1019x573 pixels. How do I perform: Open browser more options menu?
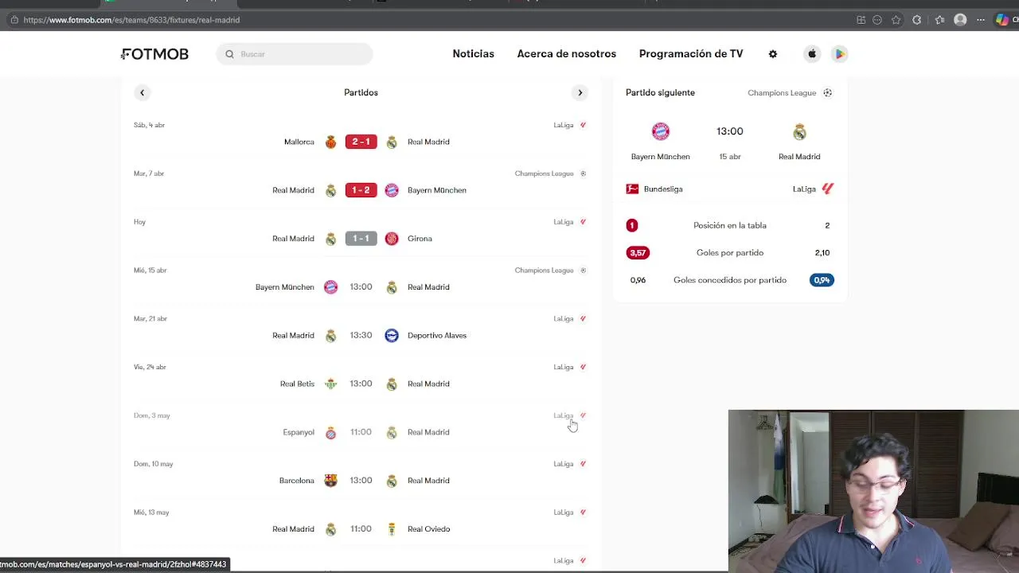(x=981, y=20)
